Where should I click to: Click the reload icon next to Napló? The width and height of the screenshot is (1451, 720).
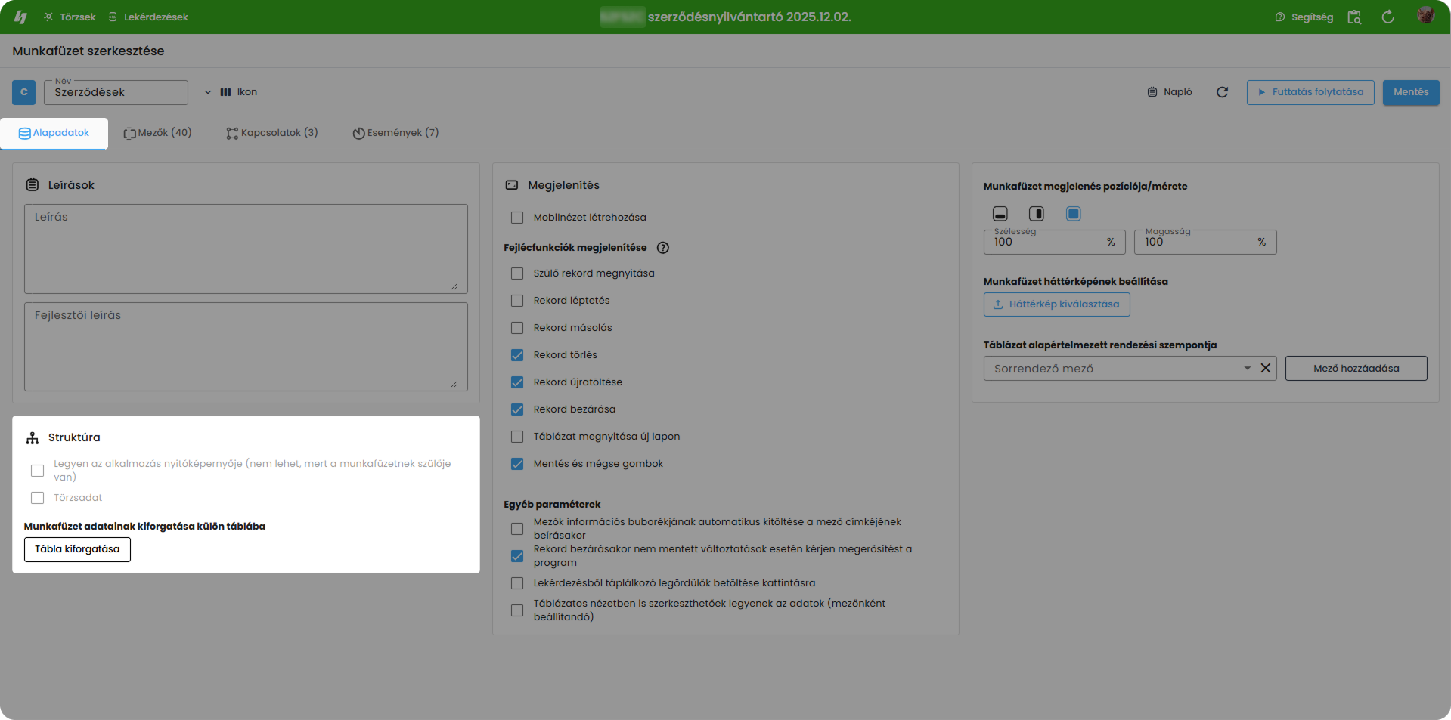(x=1222, y=92)
